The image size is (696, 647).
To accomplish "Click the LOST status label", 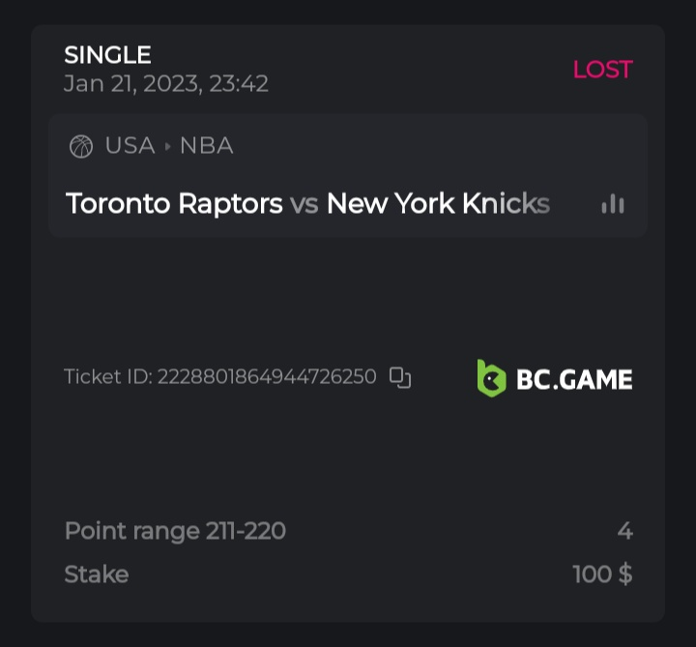I will (602, 70).
